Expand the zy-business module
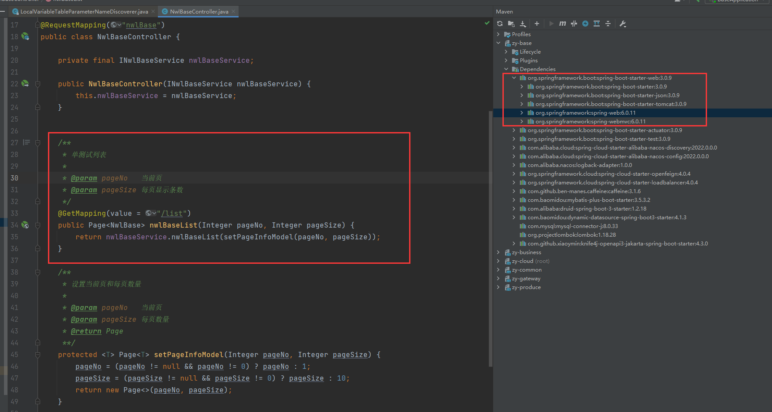The width and height of the screenshot is (772, 412). pyautogui.click(x=498, y=252)
